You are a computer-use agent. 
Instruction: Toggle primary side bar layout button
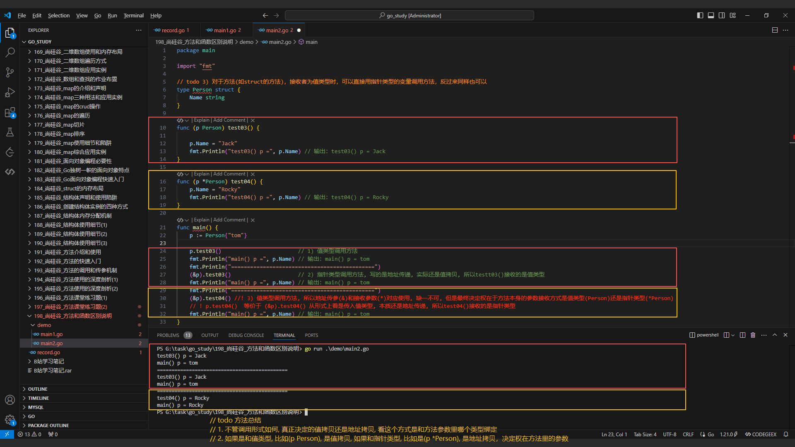tap(700, 15)
